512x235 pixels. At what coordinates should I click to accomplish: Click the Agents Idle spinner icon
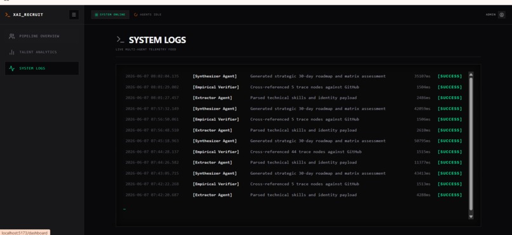click(136, 15)
